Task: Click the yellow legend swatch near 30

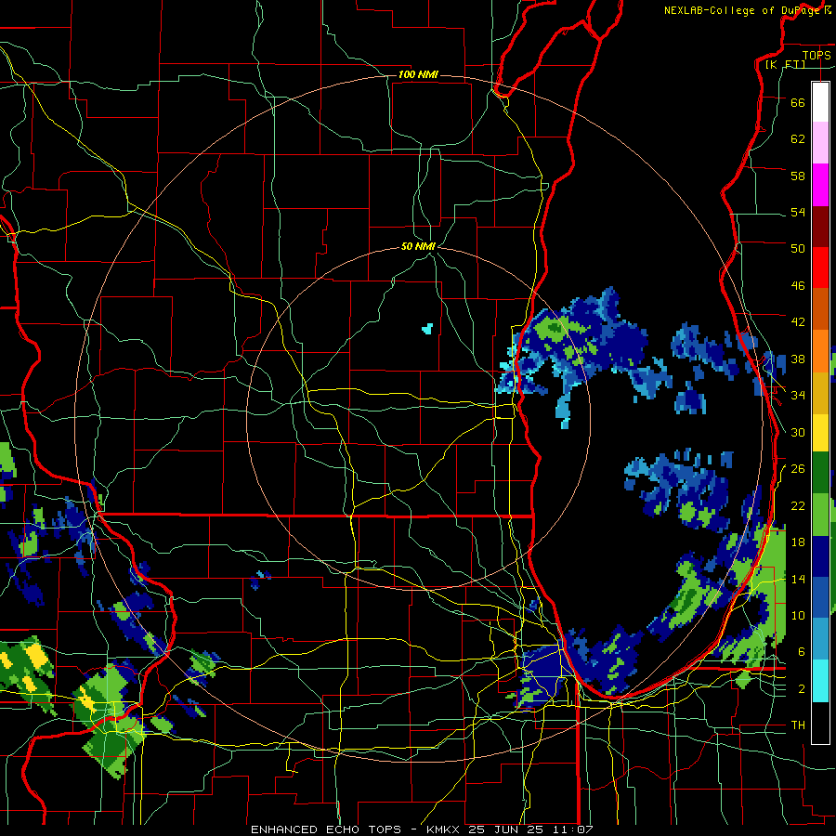Action: (x=820, y=433)
